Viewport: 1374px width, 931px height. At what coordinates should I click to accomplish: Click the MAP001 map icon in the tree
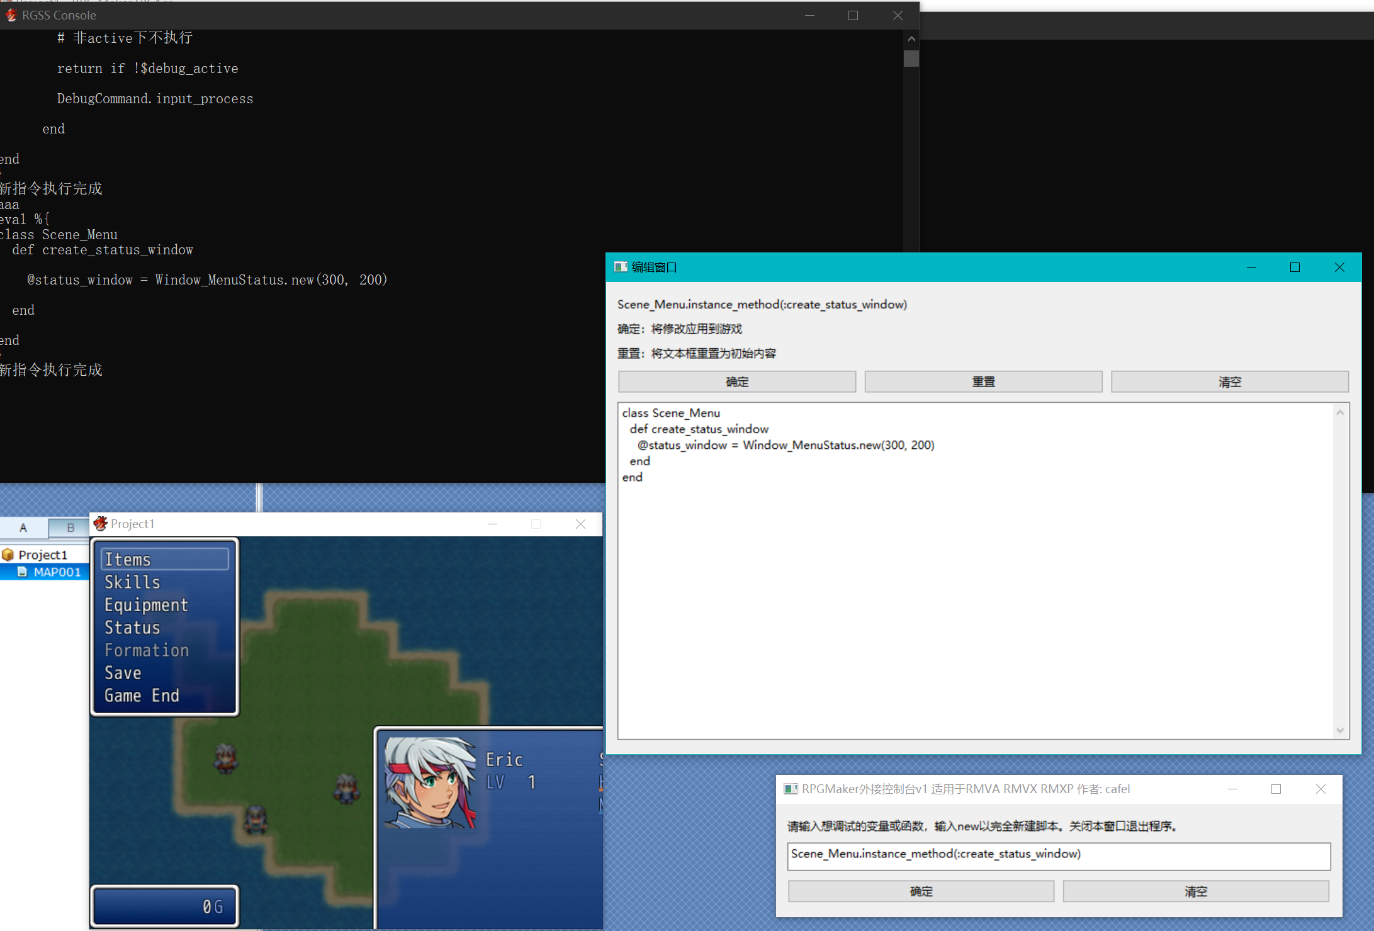click(23, 572)
